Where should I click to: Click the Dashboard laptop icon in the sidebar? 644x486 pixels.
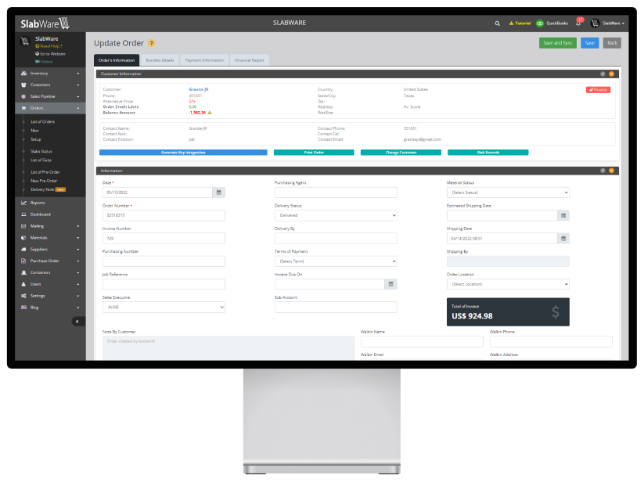(23, 214)
